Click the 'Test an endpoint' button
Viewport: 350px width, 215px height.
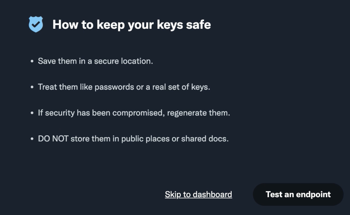click(298, 194)
